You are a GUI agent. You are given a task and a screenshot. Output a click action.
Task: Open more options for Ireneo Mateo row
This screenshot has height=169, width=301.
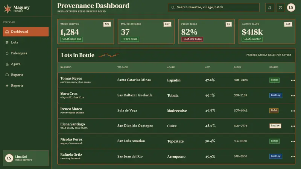point(293,111)
